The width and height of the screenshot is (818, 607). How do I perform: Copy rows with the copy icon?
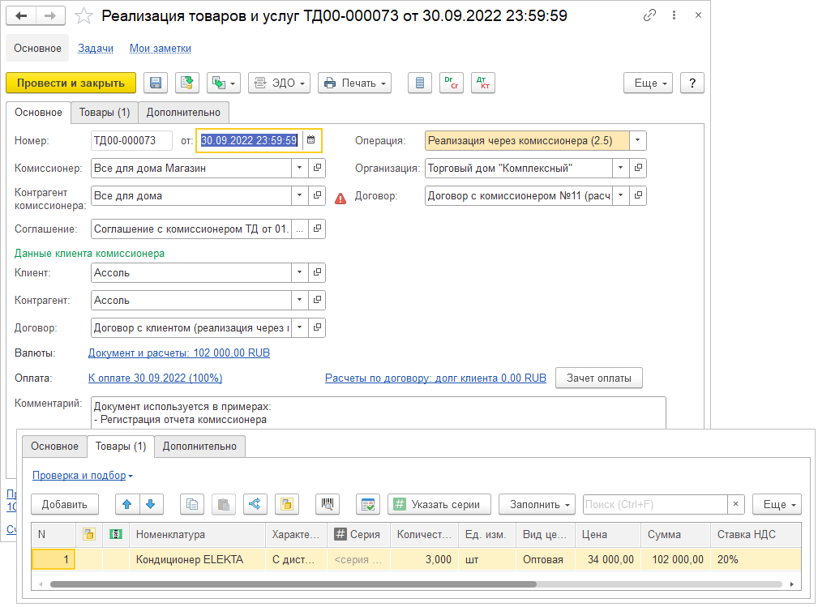click(192, 504)
